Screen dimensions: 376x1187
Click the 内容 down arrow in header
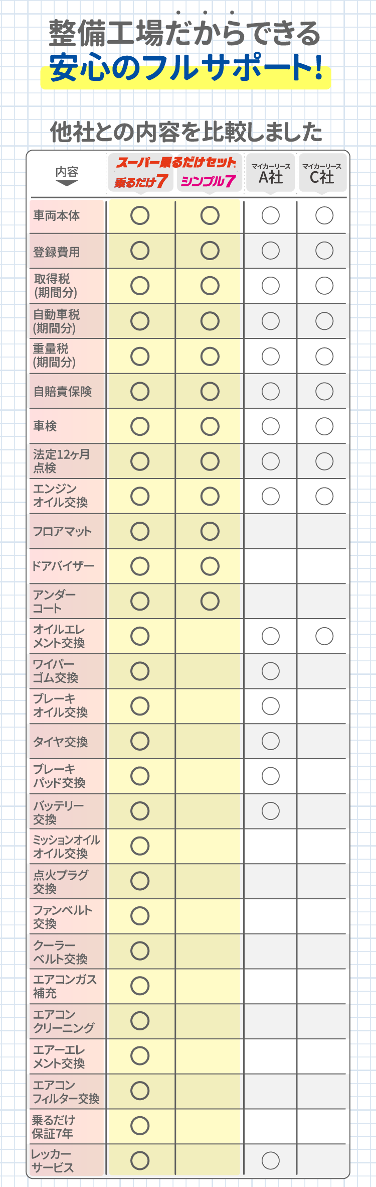(x=67, y=184)
